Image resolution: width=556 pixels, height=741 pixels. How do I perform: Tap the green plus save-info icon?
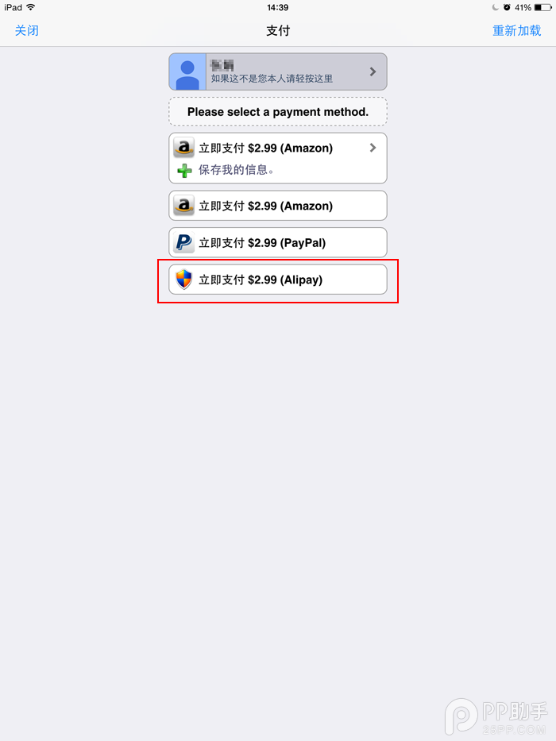point(184,170)
